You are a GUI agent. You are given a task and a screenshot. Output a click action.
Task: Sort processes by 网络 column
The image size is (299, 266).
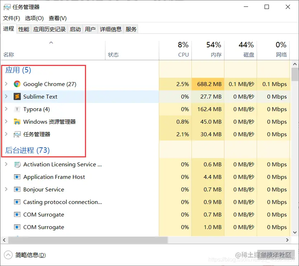coord(273,50)
